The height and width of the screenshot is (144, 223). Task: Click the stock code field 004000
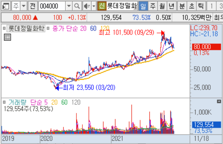52,6
